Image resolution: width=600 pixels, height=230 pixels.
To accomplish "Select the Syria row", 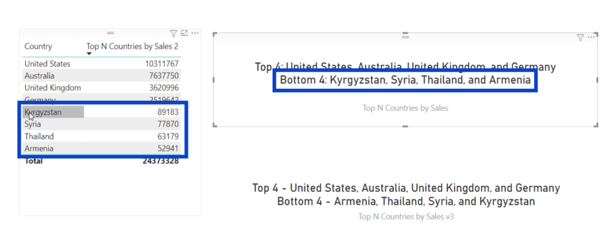I will point(101,124).
